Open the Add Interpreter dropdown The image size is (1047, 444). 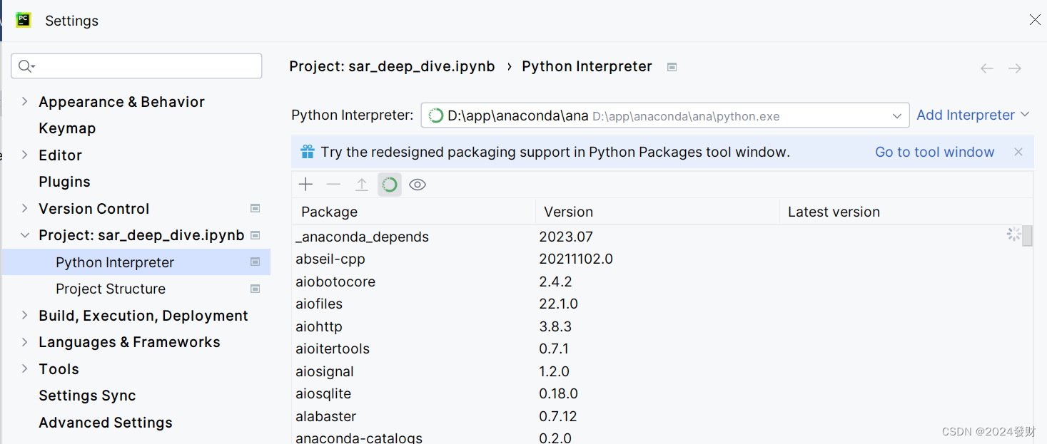tap(973, 115)
